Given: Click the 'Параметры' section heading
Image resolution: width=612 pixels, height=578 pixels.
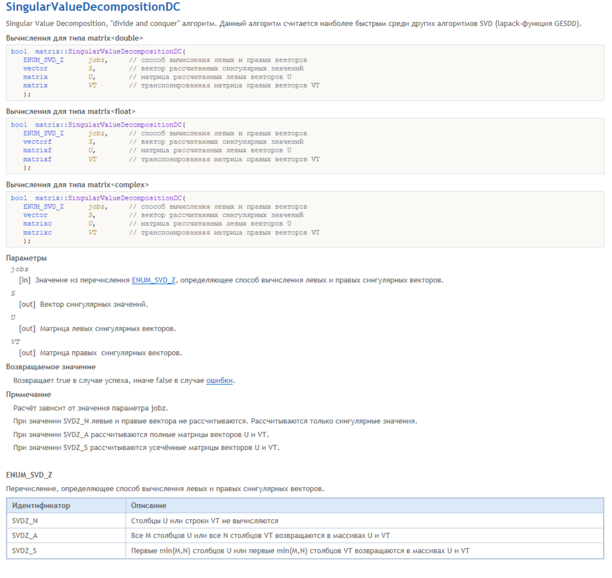Looking at the screenshot, I should coord(26,258).
